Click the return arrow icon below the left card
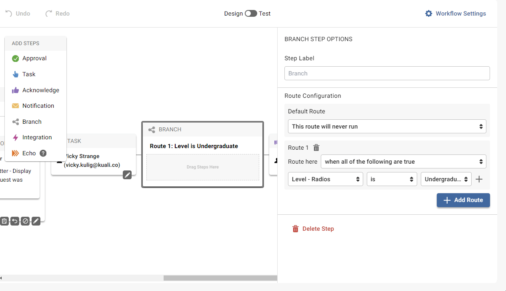 pyautogui.click(x=15, y=221)
